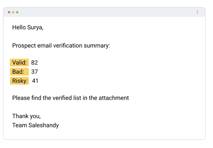
Task: Click the word "Hello" in the greeting
Action: click(x=19, y=27)
